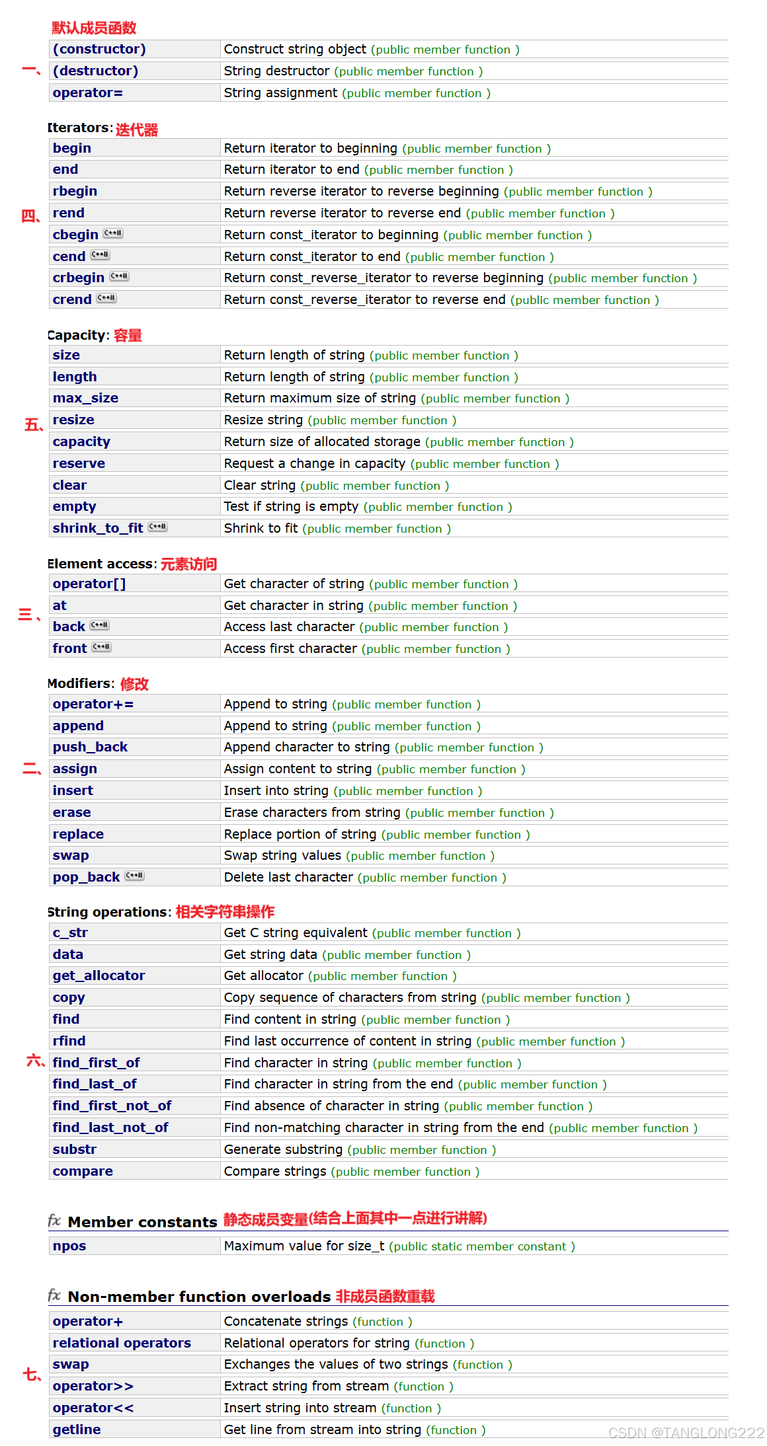Open the shrink_to_fit link
This screenshot has width=767, height=1446.
98,528
